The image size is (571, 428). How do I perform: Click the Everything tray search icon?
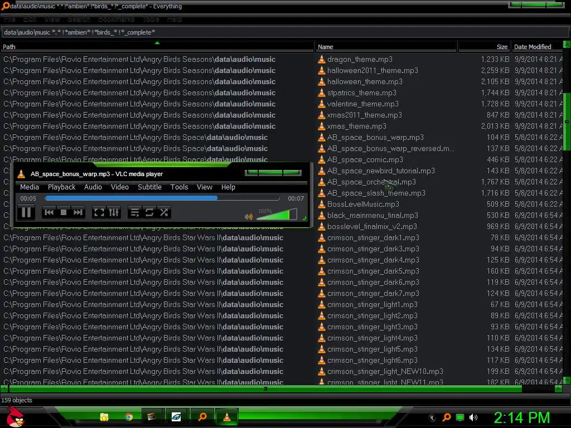(447, 417)
